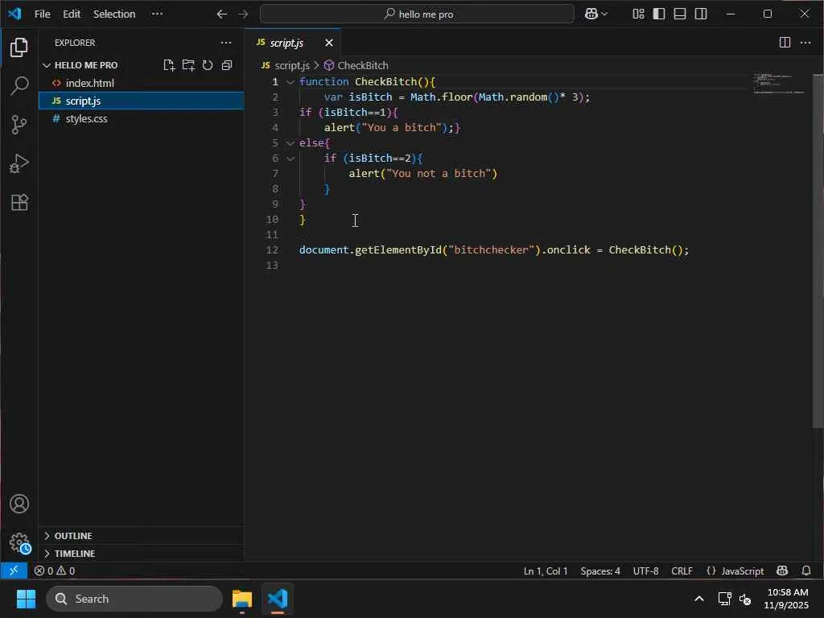Open the Selection menu
824x618 pixels.
[x=114, y=14]
